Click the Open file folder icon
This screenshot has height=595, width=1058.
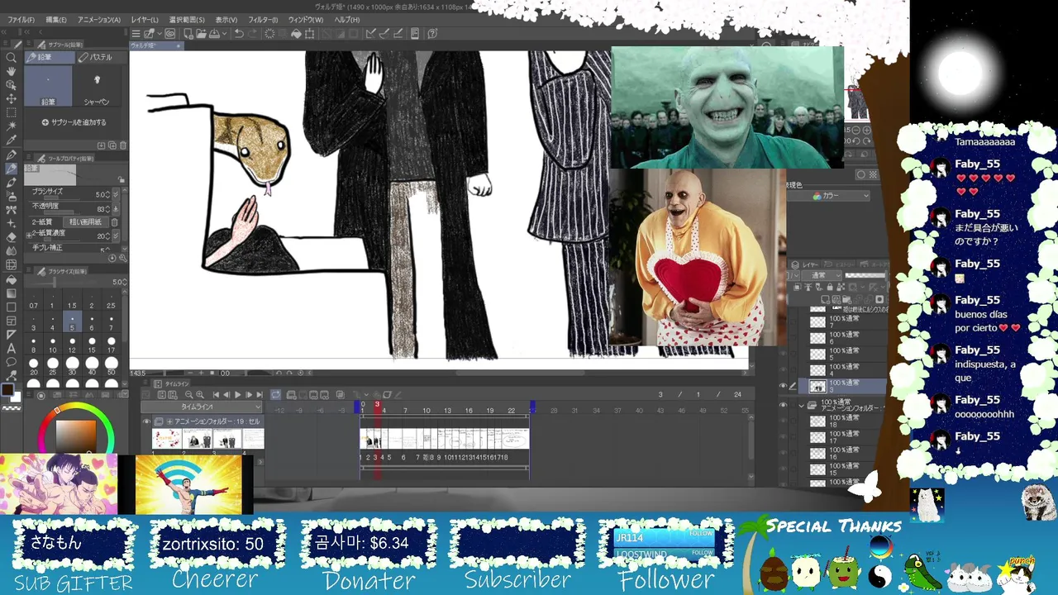point(201,34)
